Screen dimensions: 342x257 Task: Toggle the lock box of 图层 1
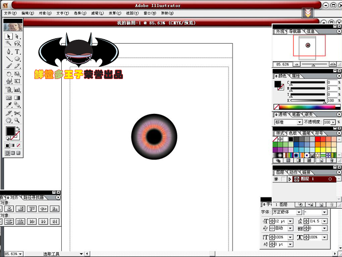[283, 179]
